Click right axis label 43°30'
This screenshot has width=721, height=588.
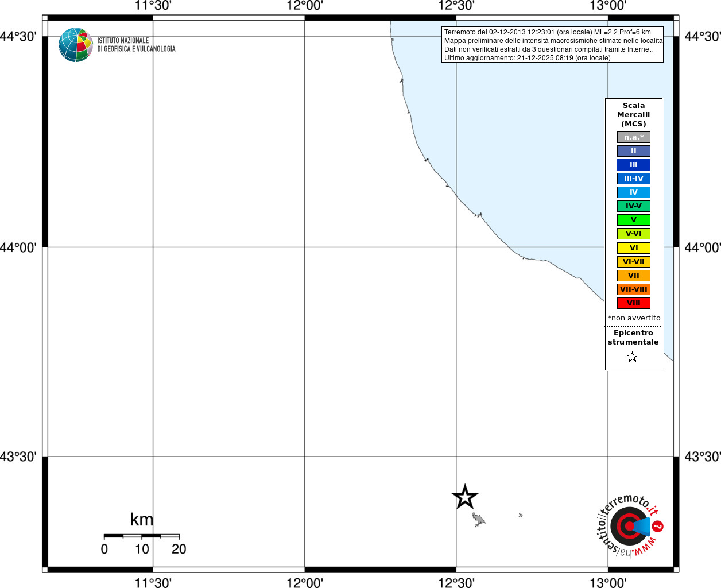[x=703, y=457]
